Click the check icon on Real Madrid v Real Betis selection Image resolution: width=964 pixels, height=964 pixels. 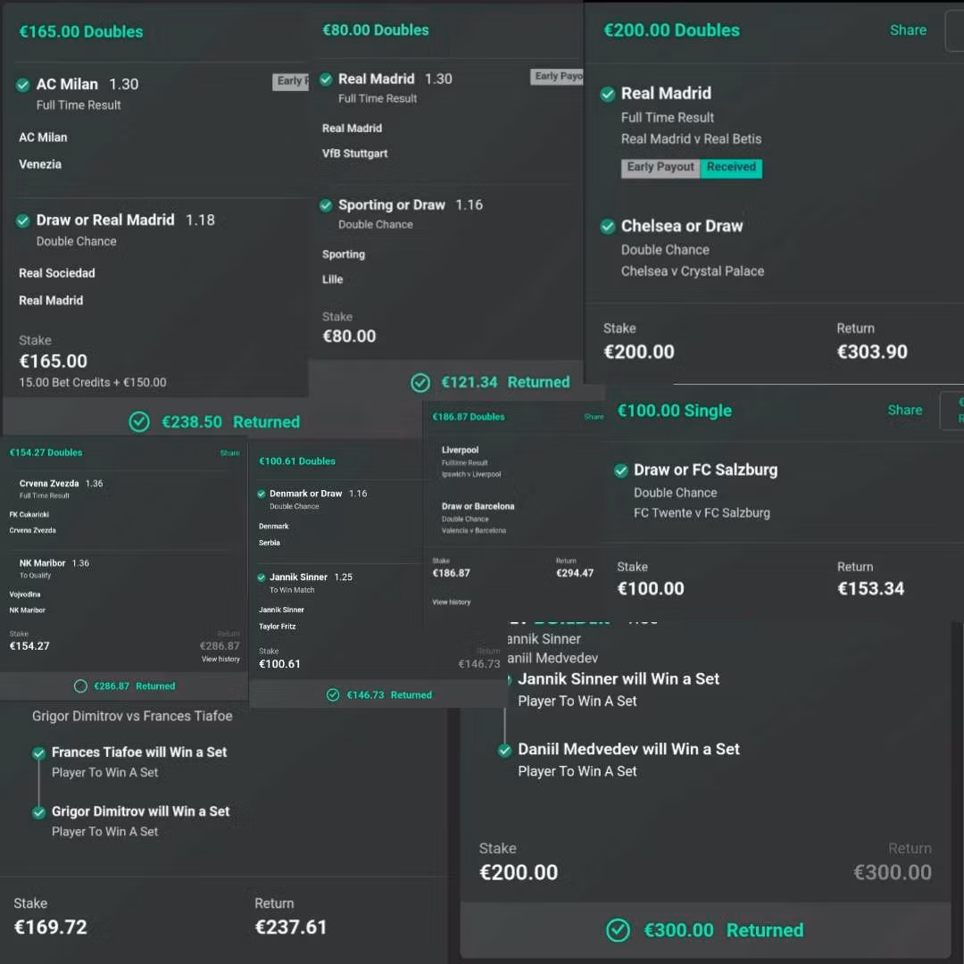pos(608,94)
